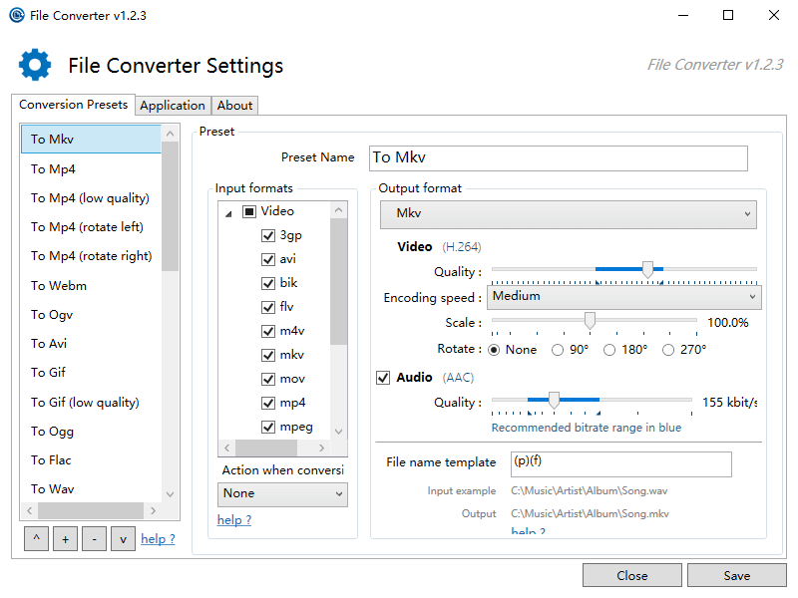This screenshot has width=798, height=598.
Task: Open help link beside preset buttons
Action: 158,539
